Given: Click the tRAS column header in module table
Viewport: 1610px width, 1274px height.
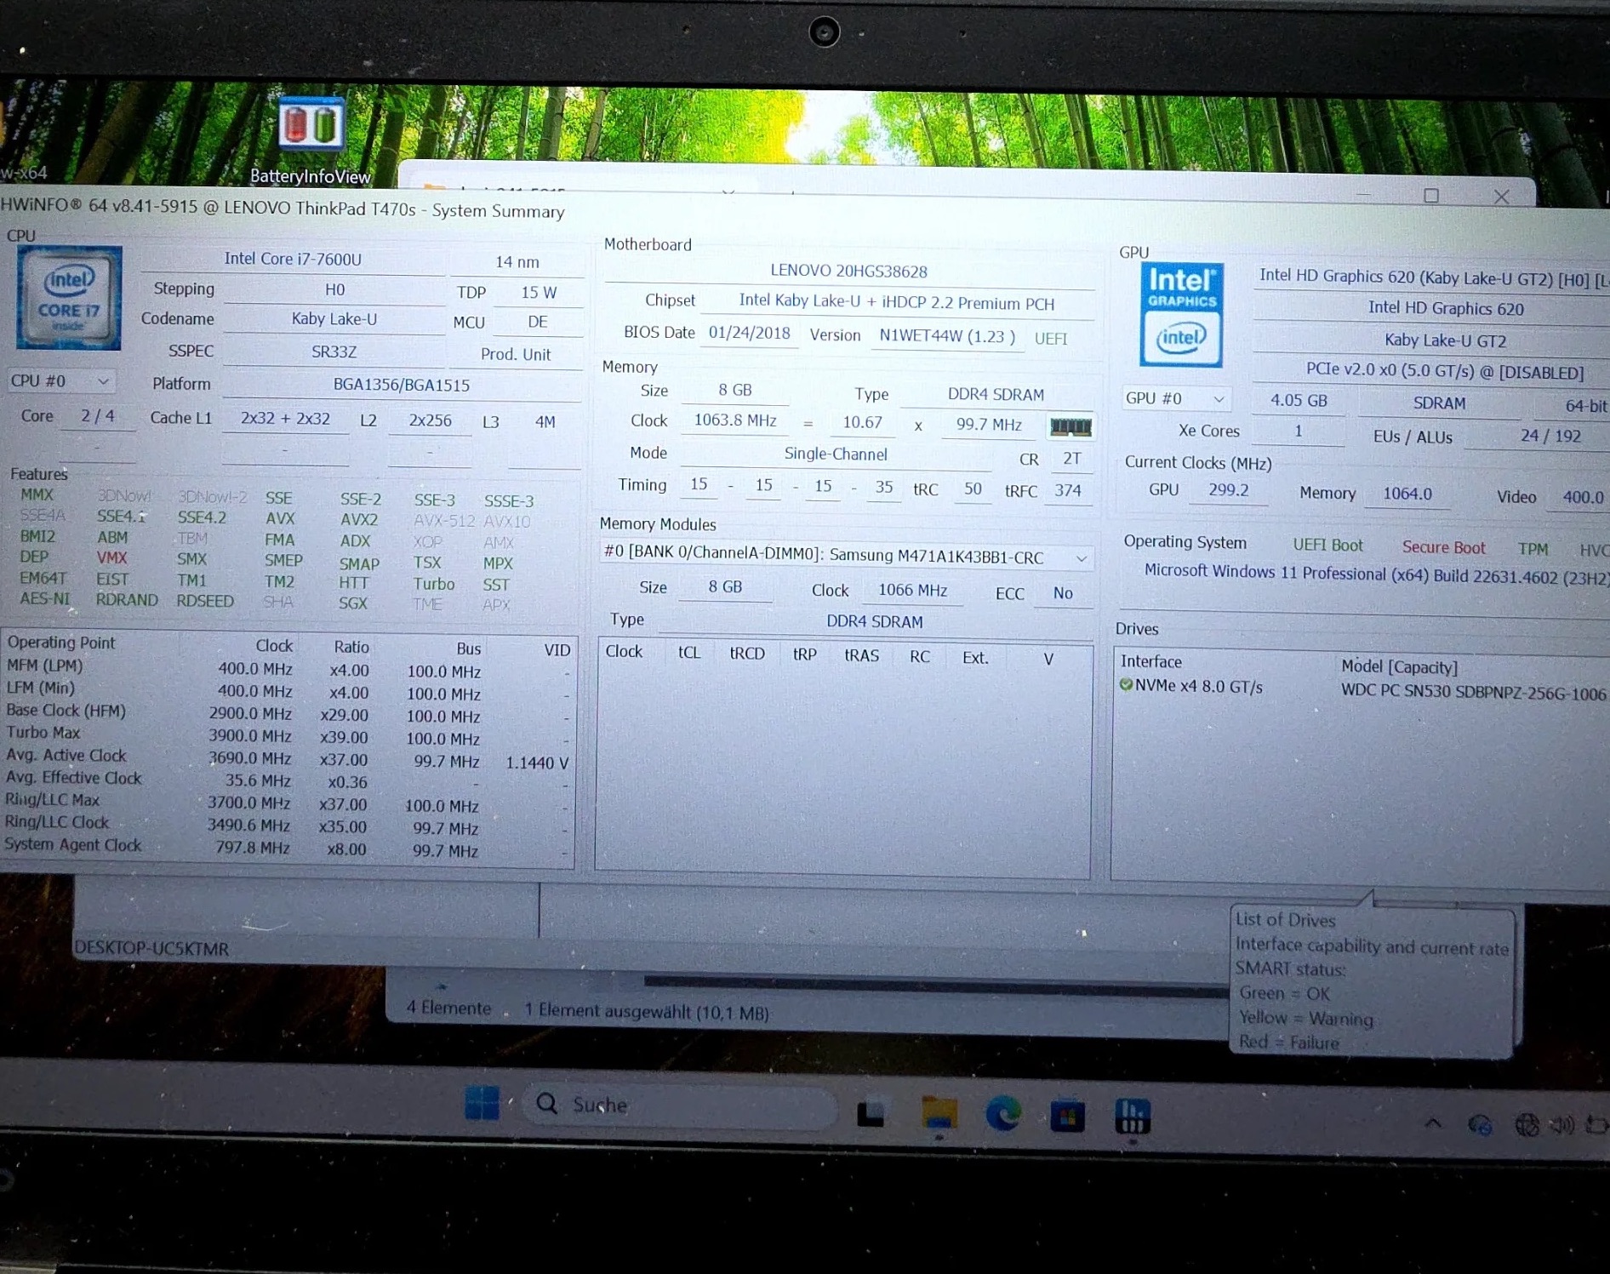Looking at the screenshot, I should (861, 655).
